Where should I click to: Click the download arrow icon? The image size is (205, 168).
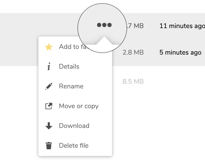point(49,126)
